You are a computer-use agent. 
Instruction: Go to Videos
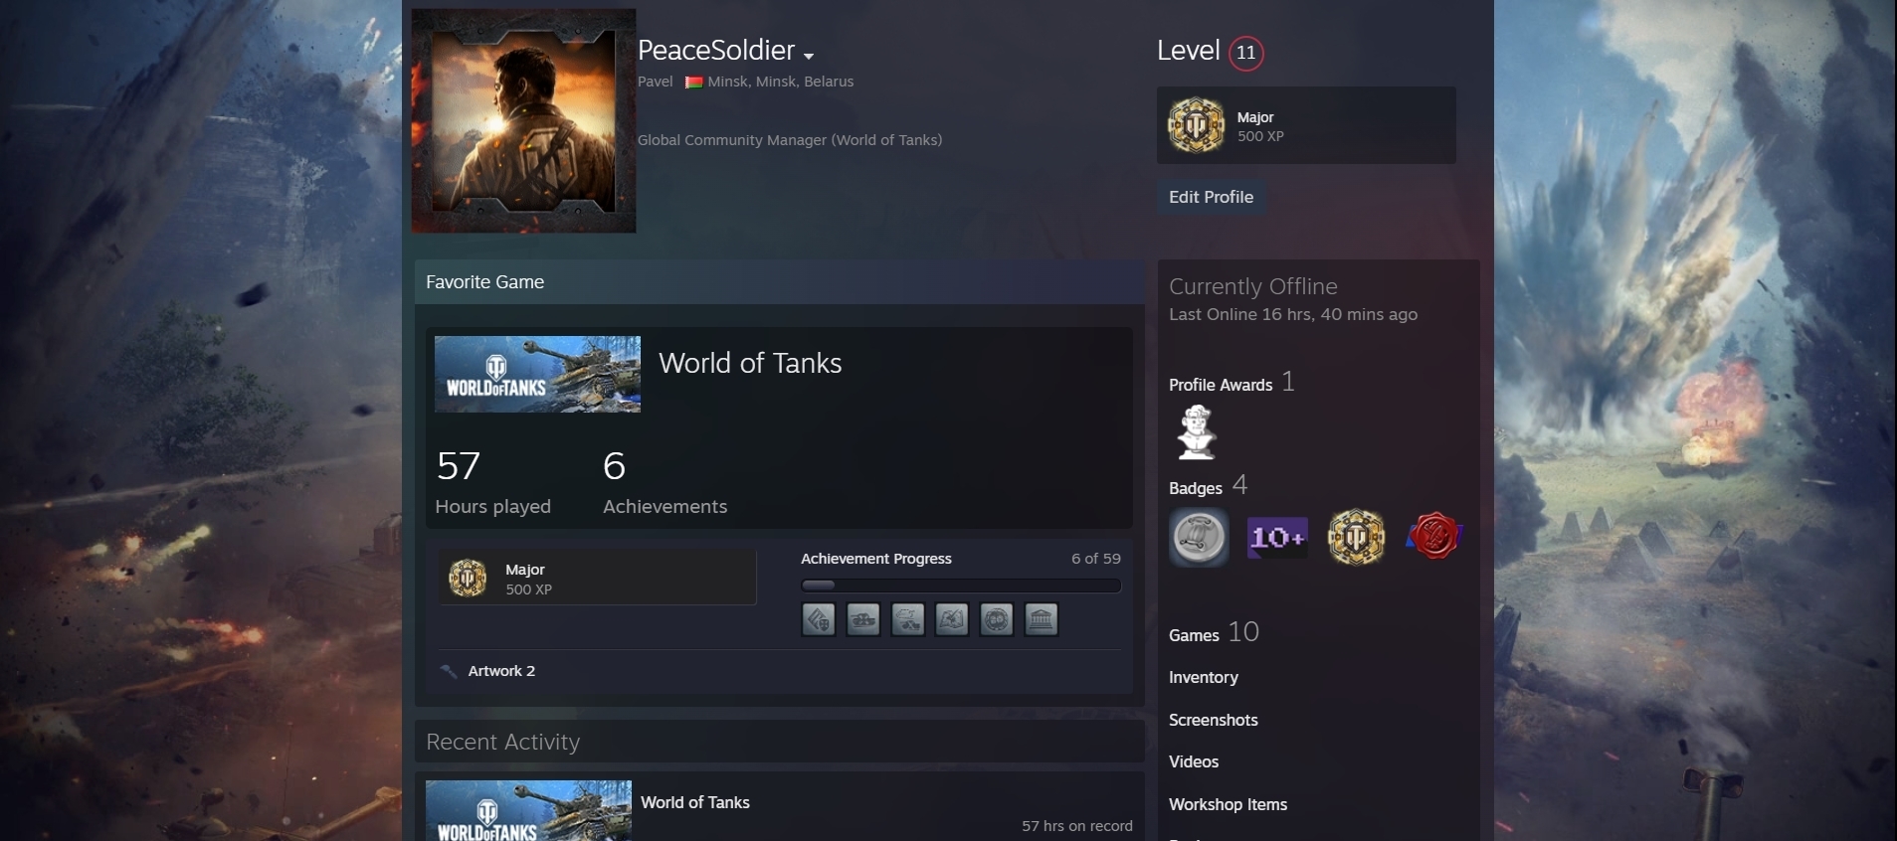1194,761
